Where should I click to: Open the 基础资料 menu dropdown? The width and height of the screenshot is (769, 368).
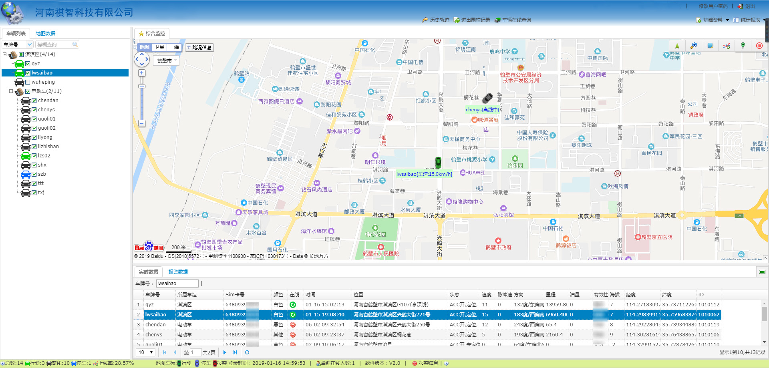pyautogui.click(x=713, y=20)
